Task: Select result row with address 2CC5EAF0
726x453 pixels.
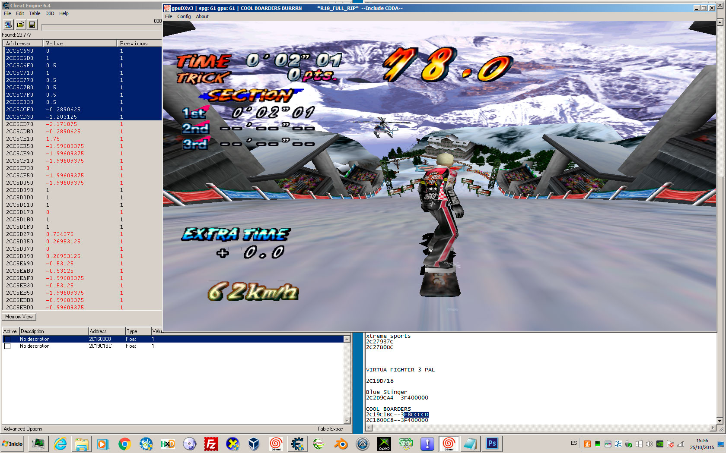Action: [x=83, y=278]
